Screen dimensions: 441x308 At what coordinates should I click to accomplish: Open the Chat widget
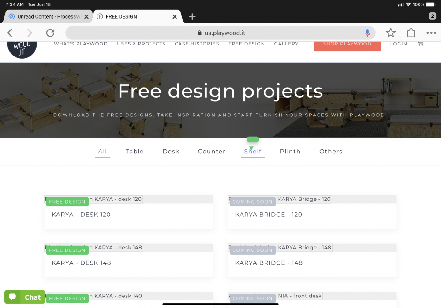25,297
